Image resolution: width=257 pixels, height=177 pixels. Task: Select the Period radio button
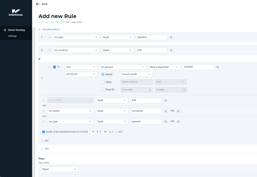[x=103, y=74]
